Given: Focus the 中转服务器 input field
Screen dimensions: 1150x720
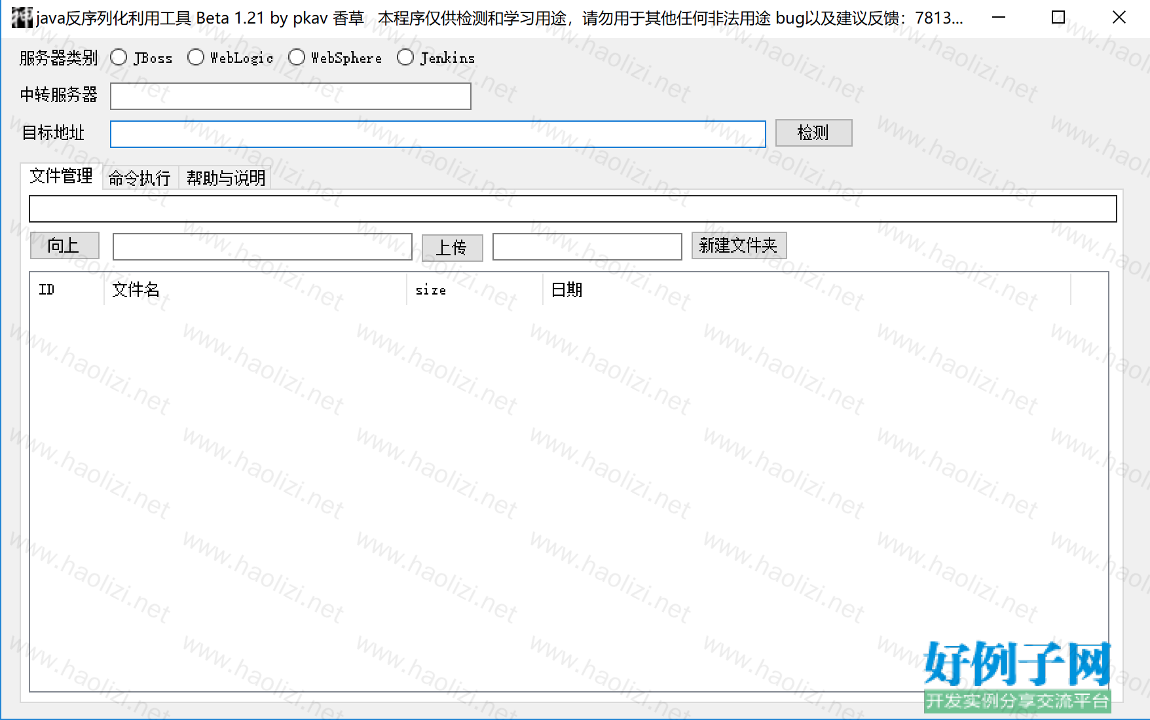Looking at the screenshot, I should [x=290, y=96].
